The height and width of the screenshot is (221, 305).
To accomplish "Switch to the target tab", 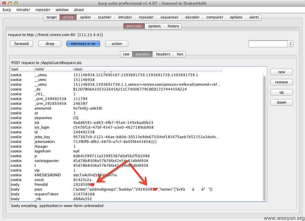I will click(x=52, y=17).
